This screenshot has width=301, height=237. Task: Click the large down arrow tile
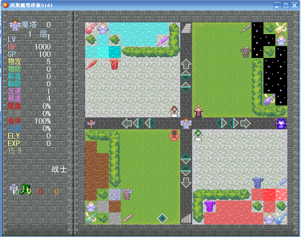(186, 183)
